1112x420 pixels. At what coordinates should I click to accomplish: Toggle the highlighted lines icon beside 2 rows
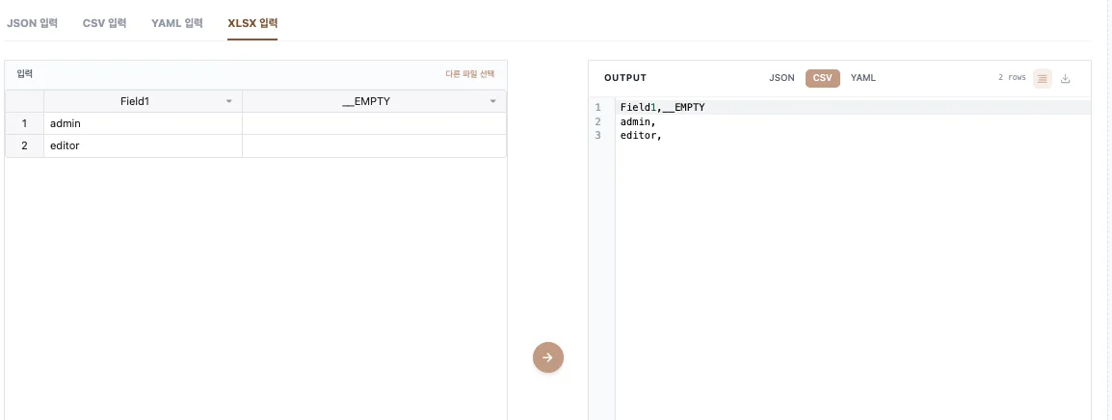[x=1042, y=78]
